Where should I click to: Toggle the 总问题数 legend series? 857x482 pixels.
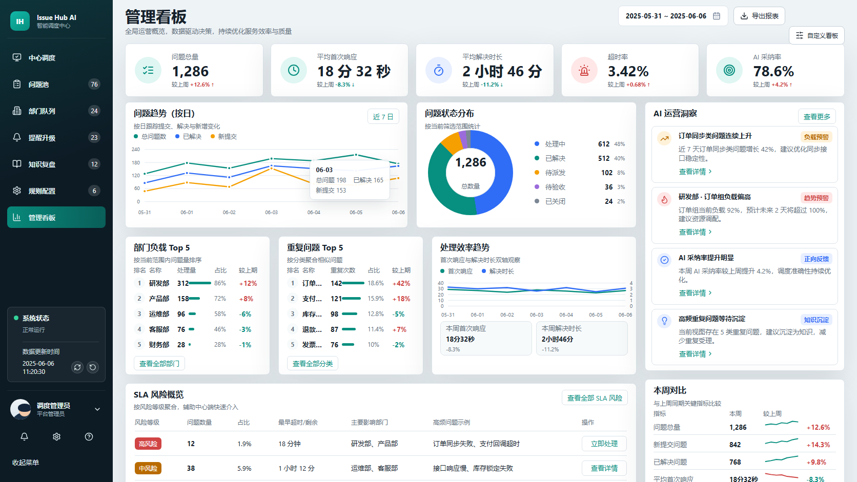(x=150, y=137)
